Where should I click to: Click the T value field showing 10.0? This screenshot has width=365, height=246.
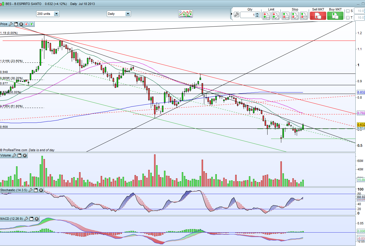pyautogui.click(x=359, y=18)
